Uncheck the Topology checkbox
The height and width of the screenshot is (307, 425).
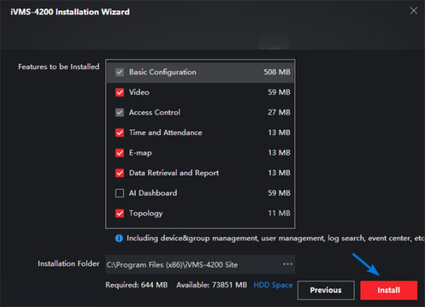click(x=120, y=214)
